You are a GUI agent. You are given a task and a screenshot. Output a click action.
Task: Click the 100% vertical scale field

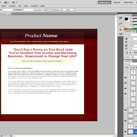[x=133, y=46]
